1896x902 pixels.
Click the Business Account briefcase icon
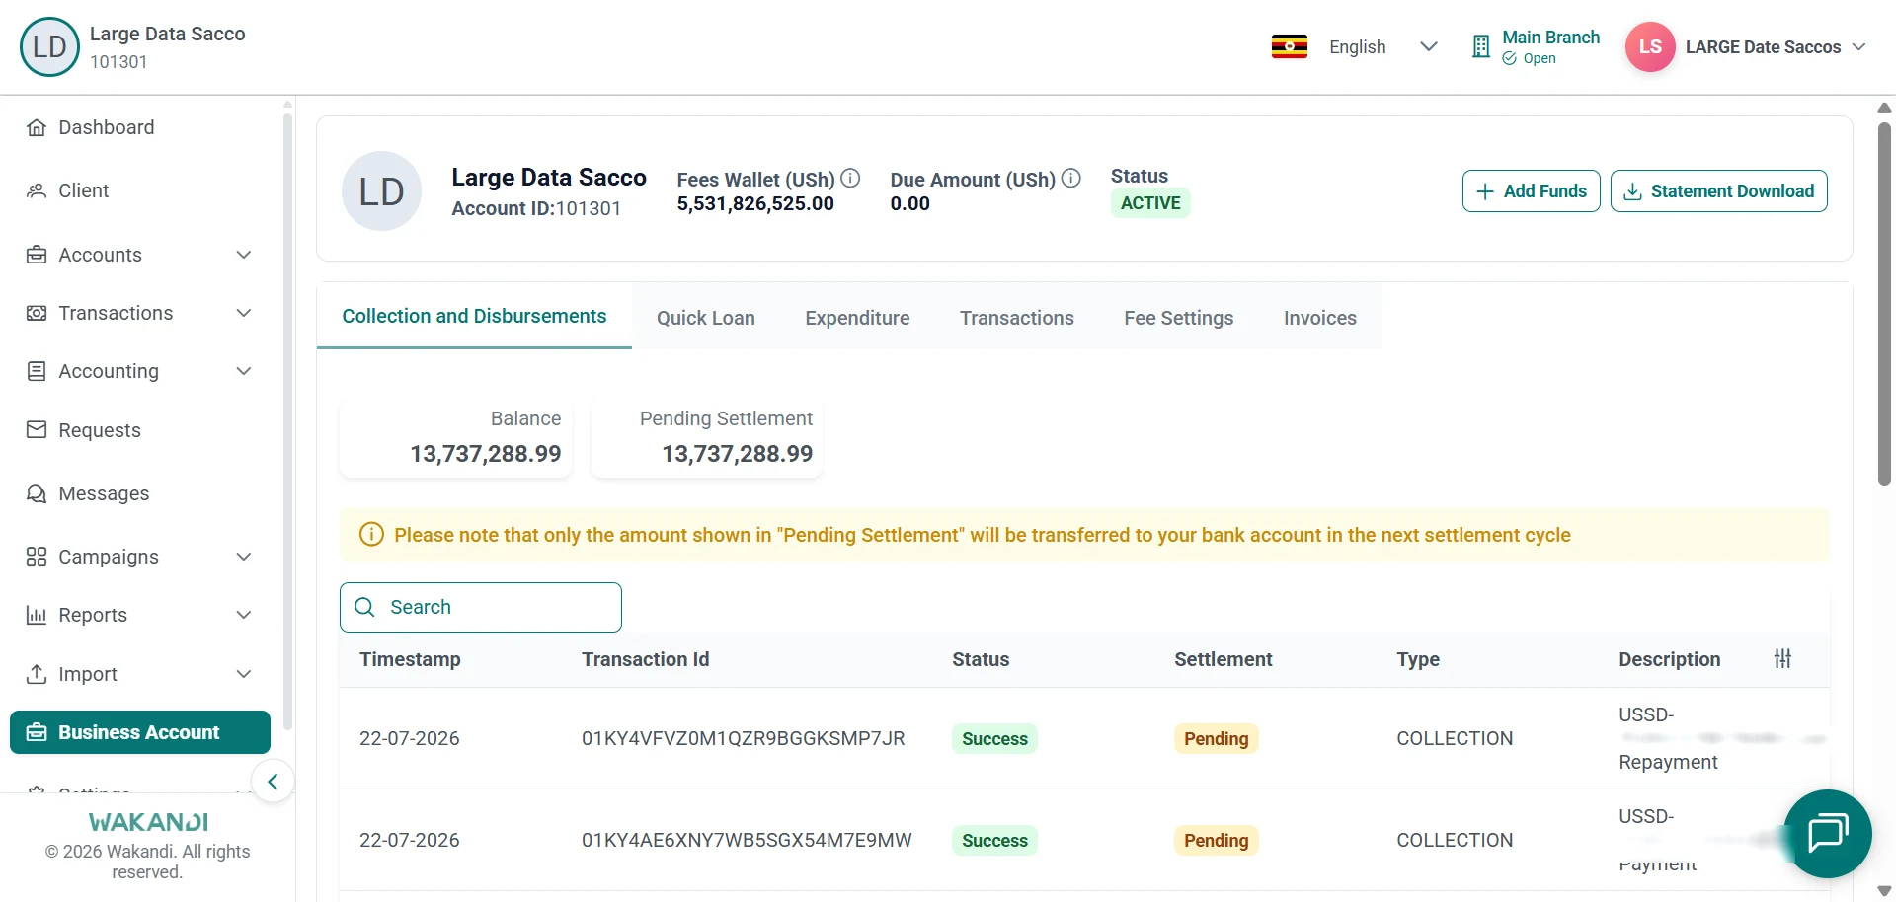click(37, 732)
